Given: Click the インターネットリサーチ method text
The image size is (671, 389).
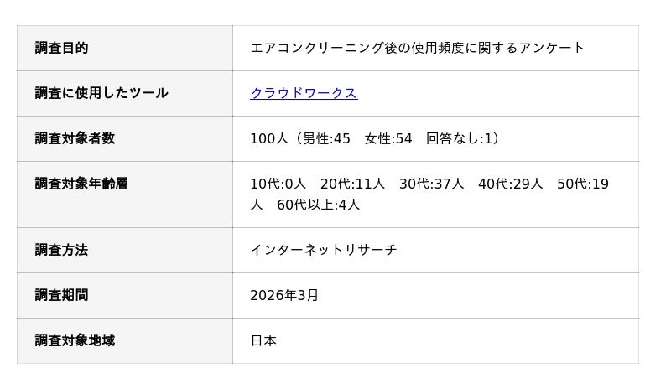Looking at the screenshot, I should pyautogui.click(x=323, y=250).
